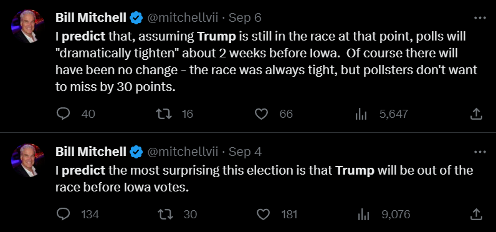496x232 pixels.
Task: Share the Sep 6 tweet
Action: (x=476, y=114)
